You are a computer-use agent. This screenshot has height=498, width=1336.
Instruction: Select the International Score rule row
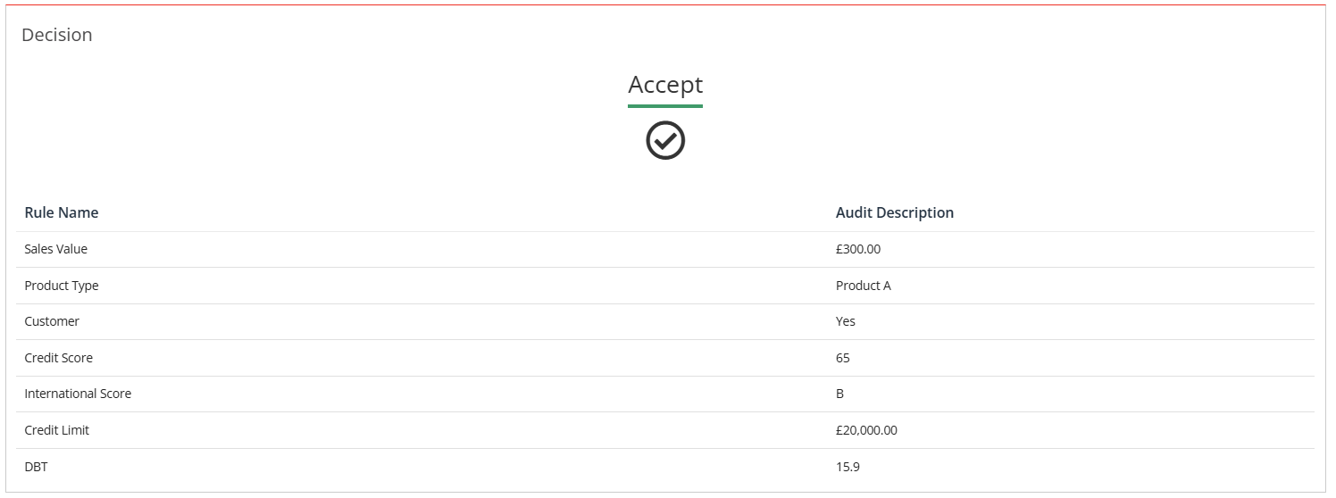[78, 394]
